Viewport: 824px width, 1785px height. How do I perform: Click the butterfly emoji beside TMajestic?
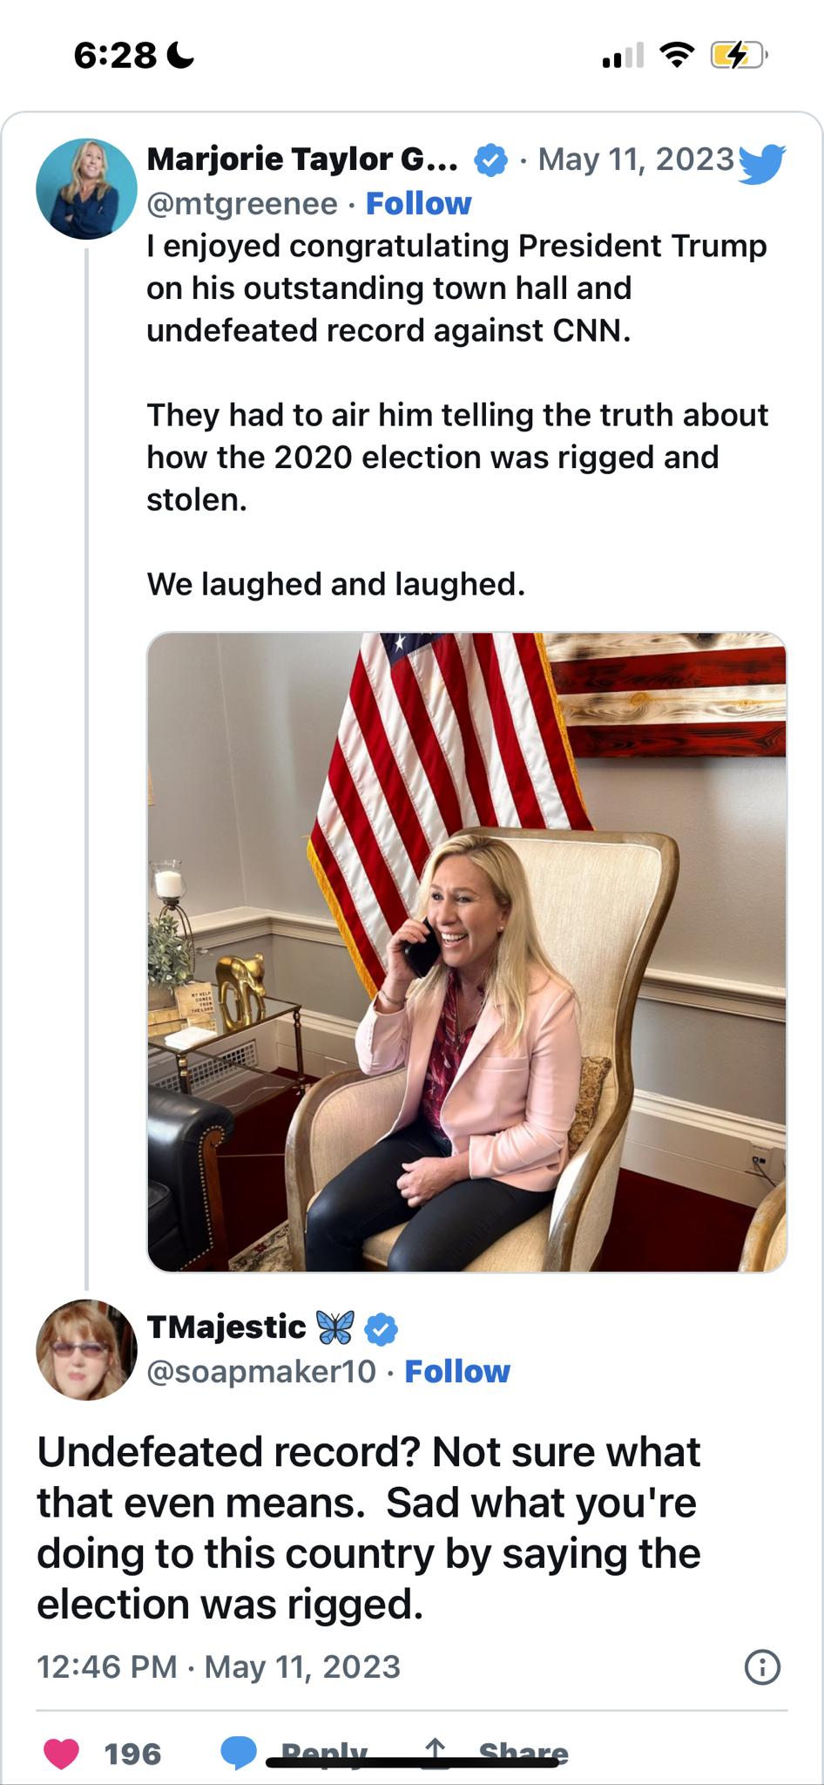point(335,1327)
